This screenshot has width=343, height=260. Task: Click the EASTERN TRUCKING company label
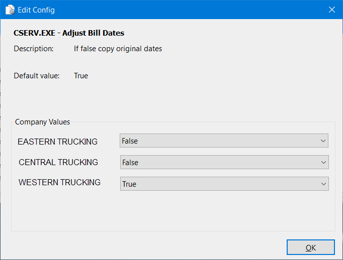point(57,142)
